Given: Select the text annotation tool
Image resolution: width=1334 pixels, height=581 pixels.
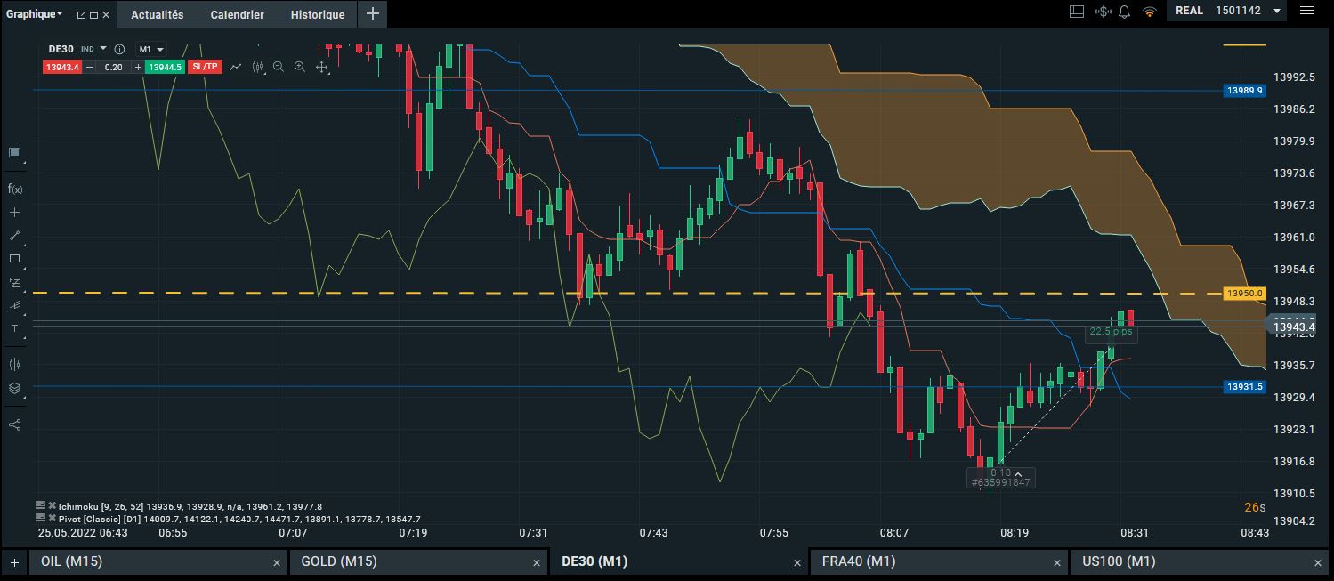Looking at the screenshot, I should point(15,329).
